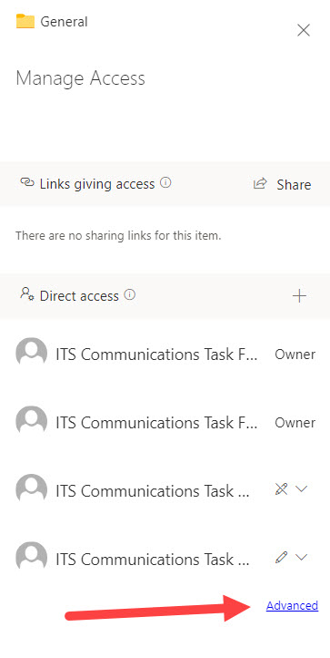Click avatar of the topmost Owner entry

click(32, 353)
